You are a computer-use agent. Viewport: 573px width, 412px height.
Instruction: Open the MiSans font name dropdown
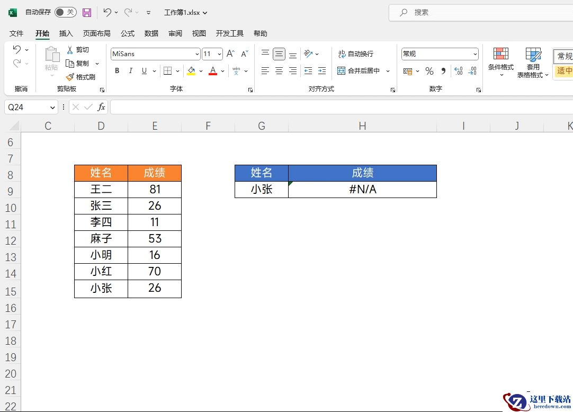click(x=197, y=54)
